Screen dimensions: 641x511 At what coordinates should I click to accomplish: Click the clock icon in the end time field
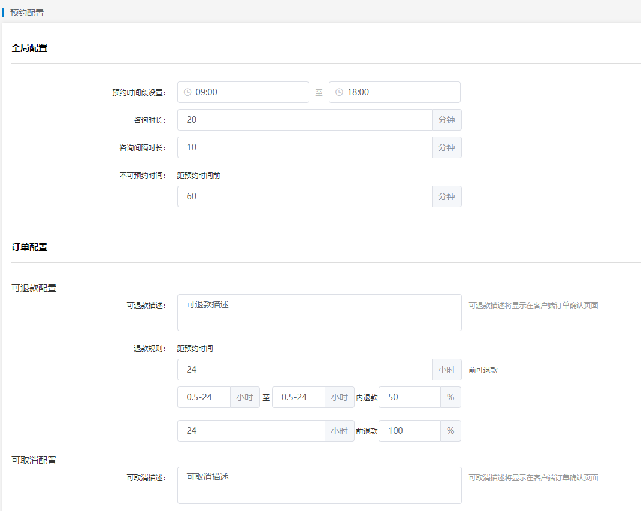[x=338, y=92]
